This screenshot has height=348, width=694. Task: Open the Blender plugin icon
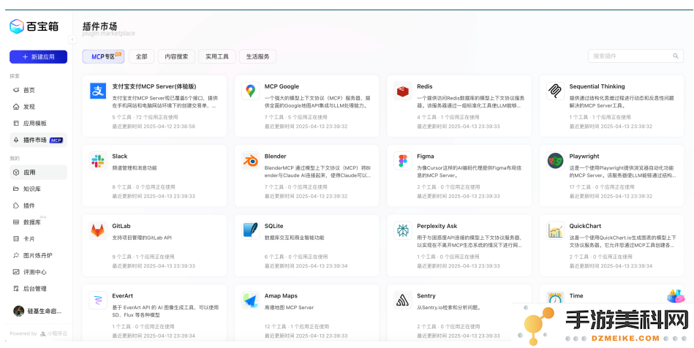(x=251, y=161)
